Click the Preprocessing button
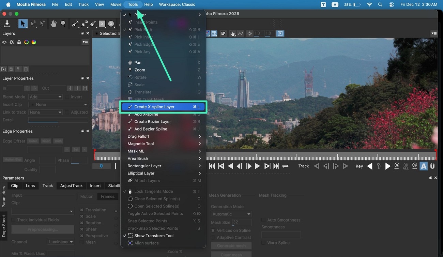This screenshot has height=257, width=443. [42, 229]
